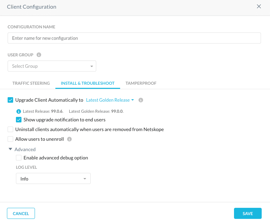This screenshot has height=222, width=270.
Task: Close the Client Configuration dialog
Action: pyautogui.click(x=259, y=7)
